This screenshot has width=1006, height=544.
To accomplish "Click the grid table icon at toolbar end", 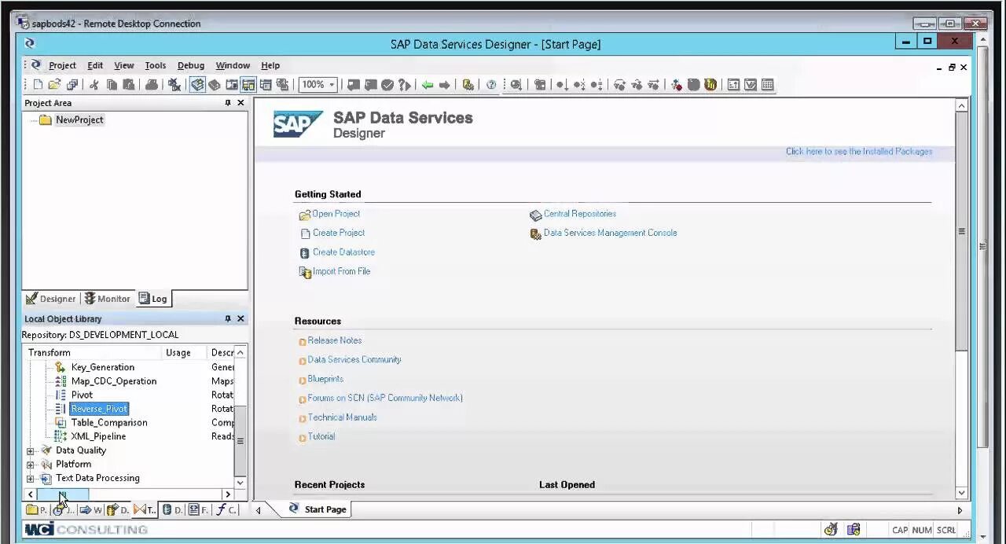I will [x=768, y=85].
